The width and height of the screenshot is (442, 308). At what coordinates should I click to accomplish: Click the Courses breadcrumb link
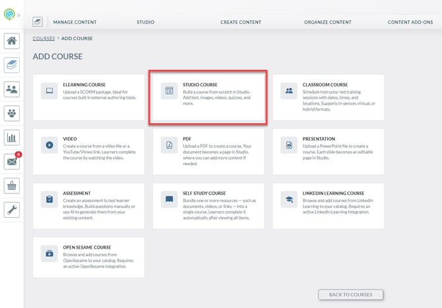(44, 39)
